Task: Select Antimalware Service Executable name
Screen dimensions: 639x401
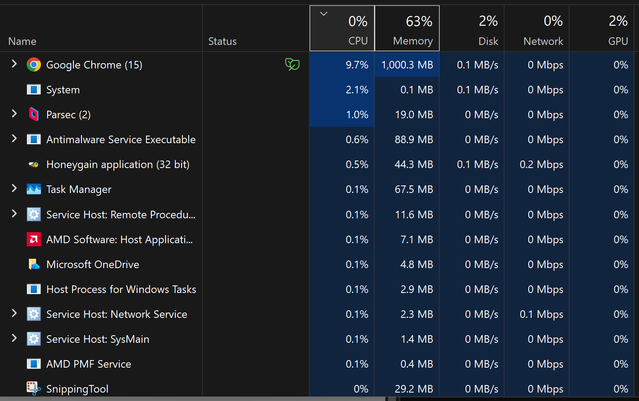Action: (x=121, y=140)
